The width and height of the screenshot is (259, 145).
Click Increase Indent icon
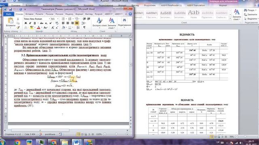click(x=89, y=19)
